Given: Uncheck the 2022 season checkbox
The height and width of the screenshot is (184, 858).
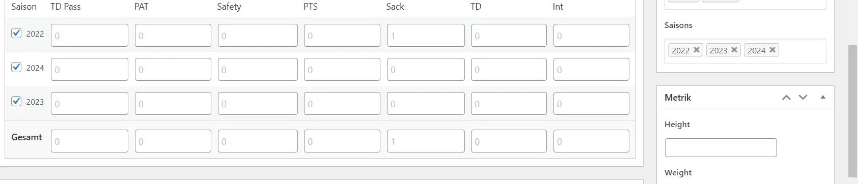Looking at the screenshot, I should (x=16, y=33).
